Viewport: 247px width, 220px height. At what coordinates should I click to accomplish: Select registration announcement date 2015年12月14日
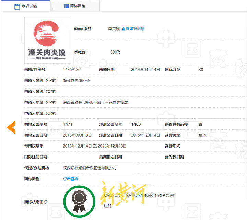pyautogui.click(x=145, y=135)
